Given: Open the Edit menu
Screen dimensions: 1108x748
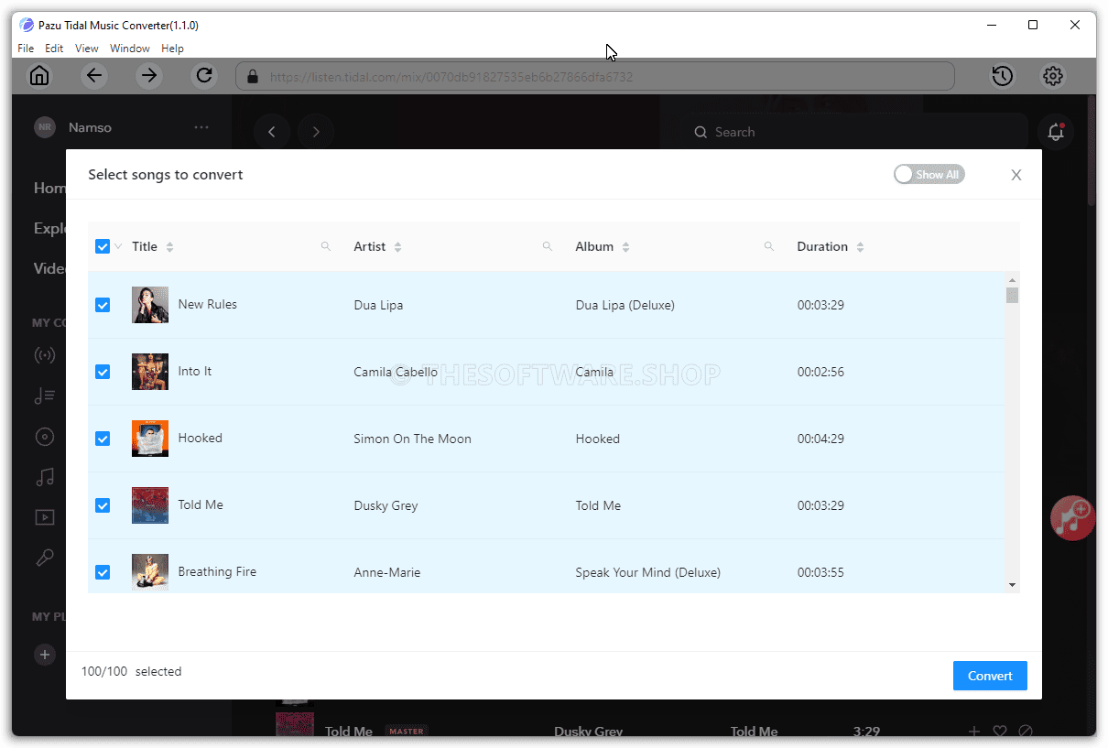Looking at the screenshot, I should (x=54, y=49).
